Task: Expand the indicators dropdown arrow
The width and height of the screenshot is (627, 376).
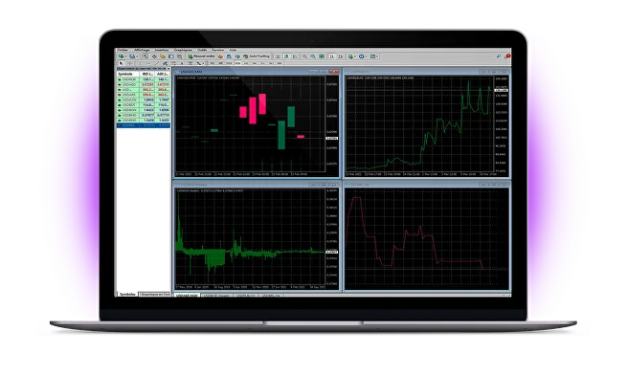Action: point(355,56)
